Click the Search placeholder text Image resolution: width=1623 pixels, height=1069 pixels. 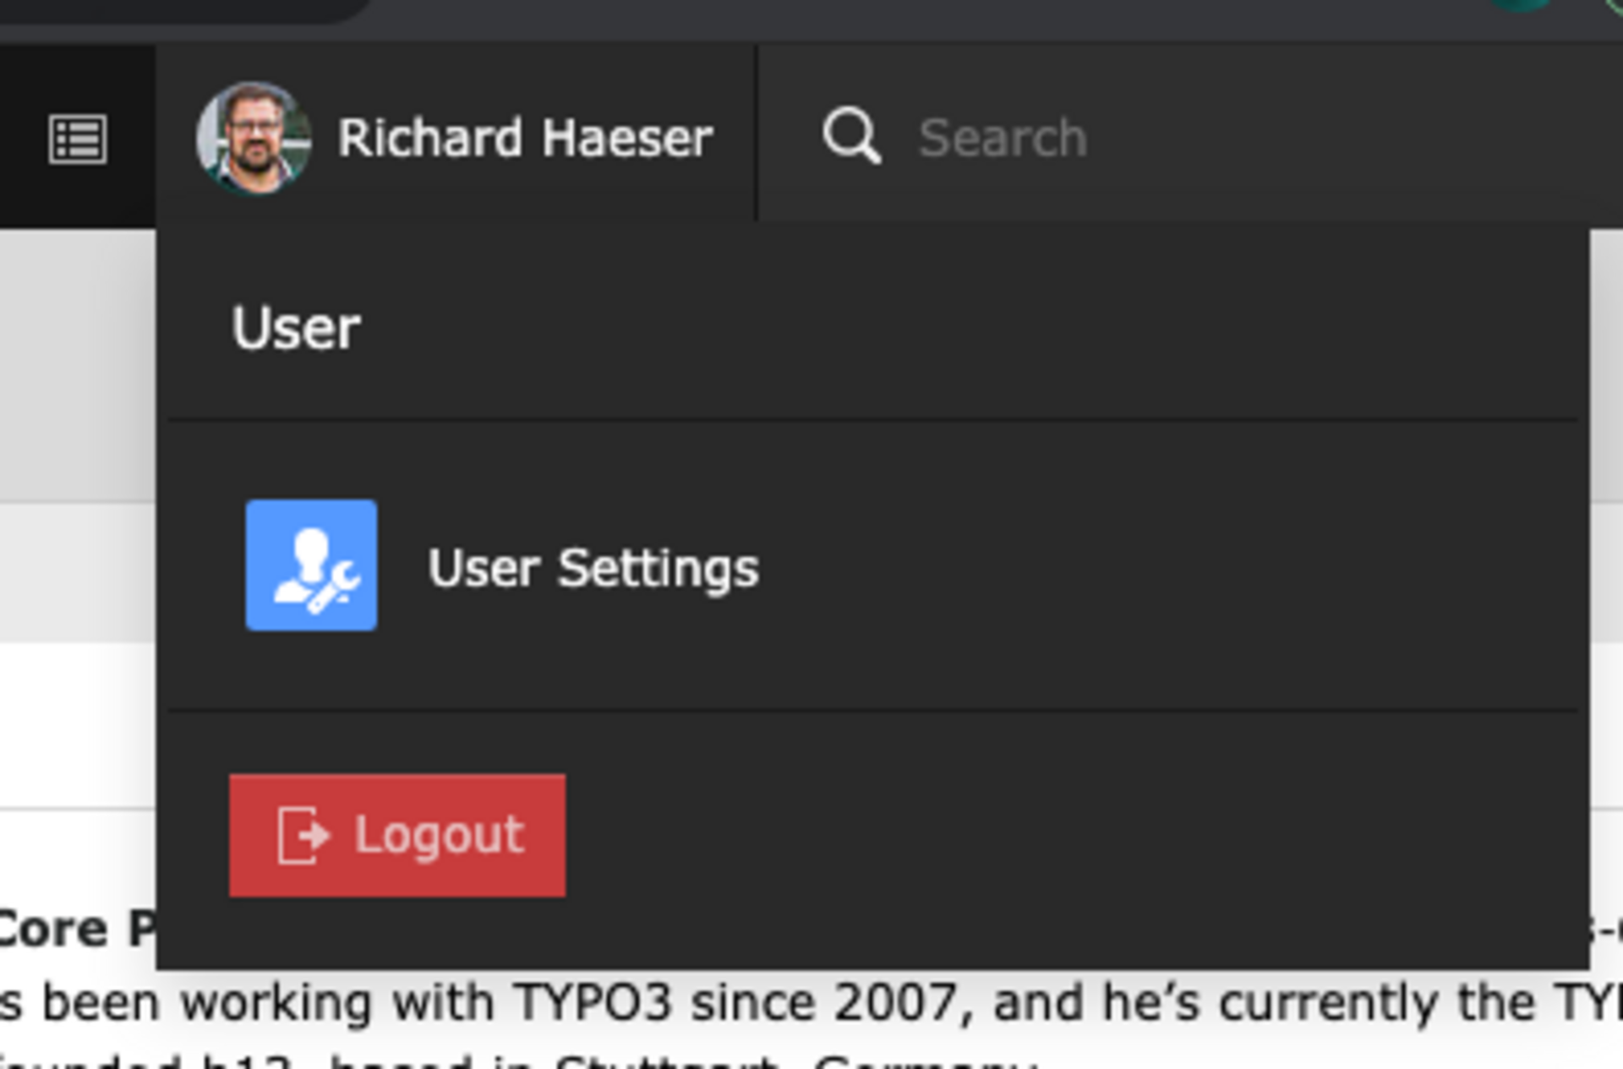pos(1003,137)
